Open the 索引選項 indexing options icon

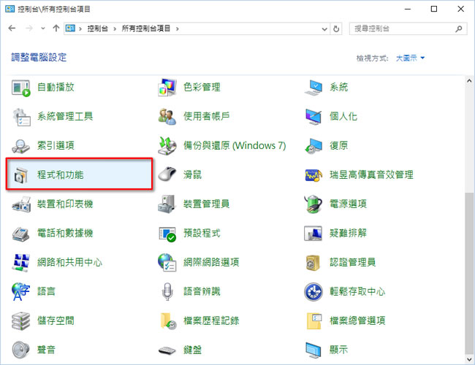(21, 146)
